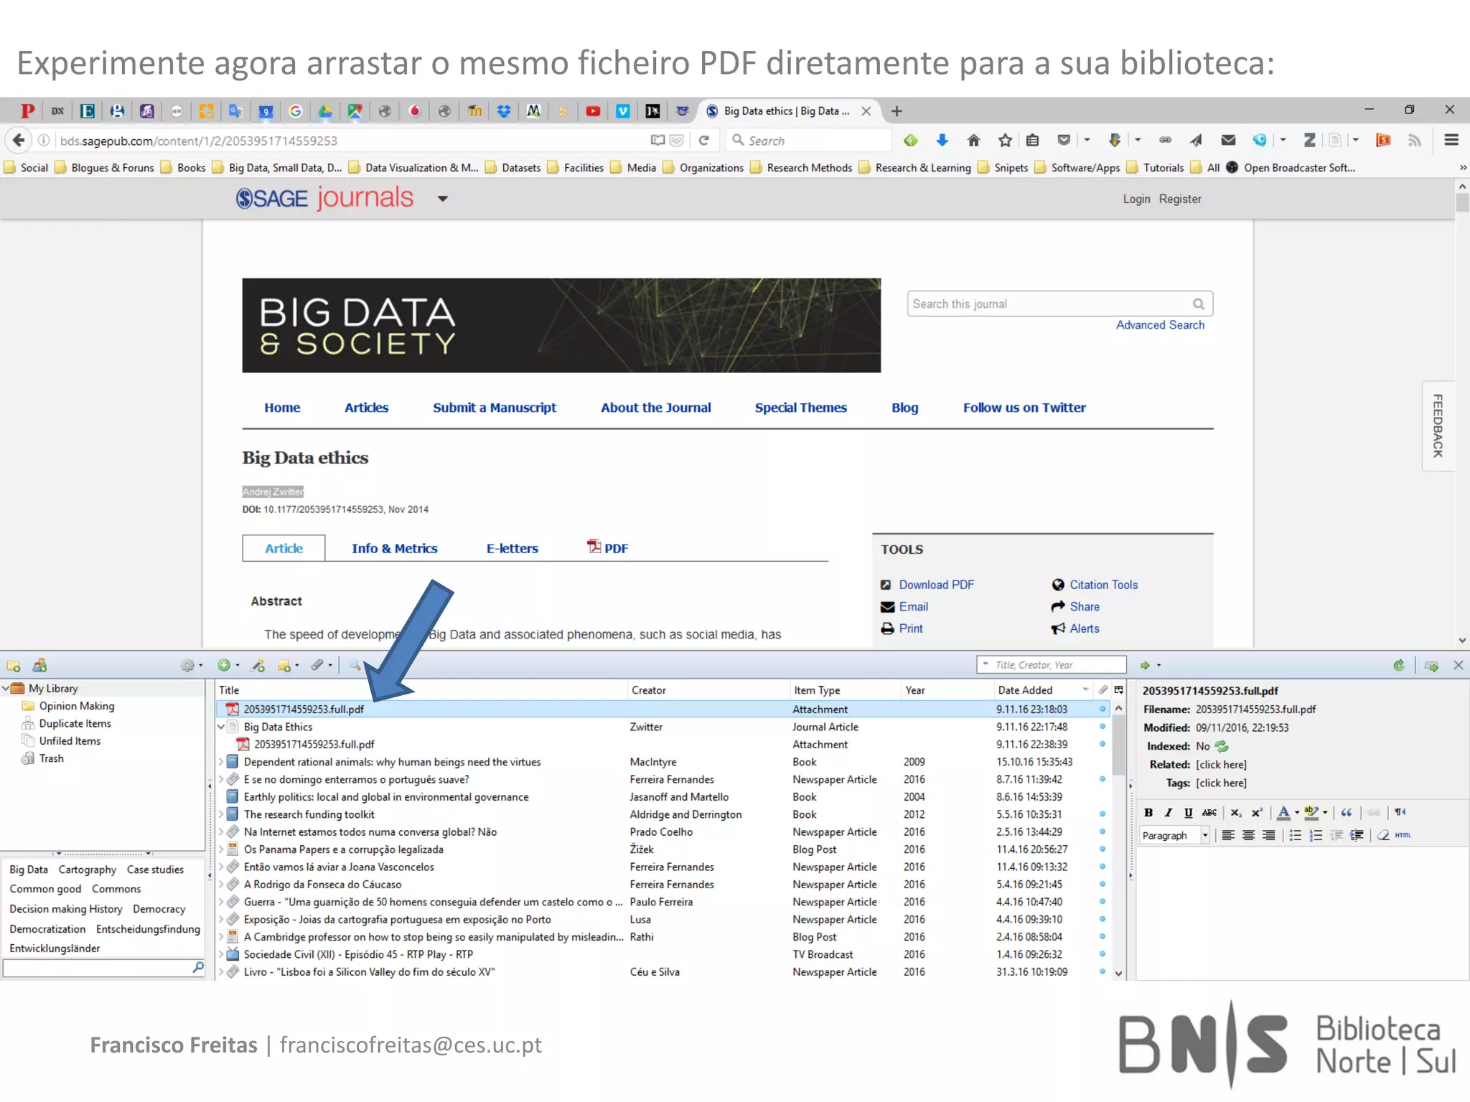Click the Alerts link

coord(1084,628)
